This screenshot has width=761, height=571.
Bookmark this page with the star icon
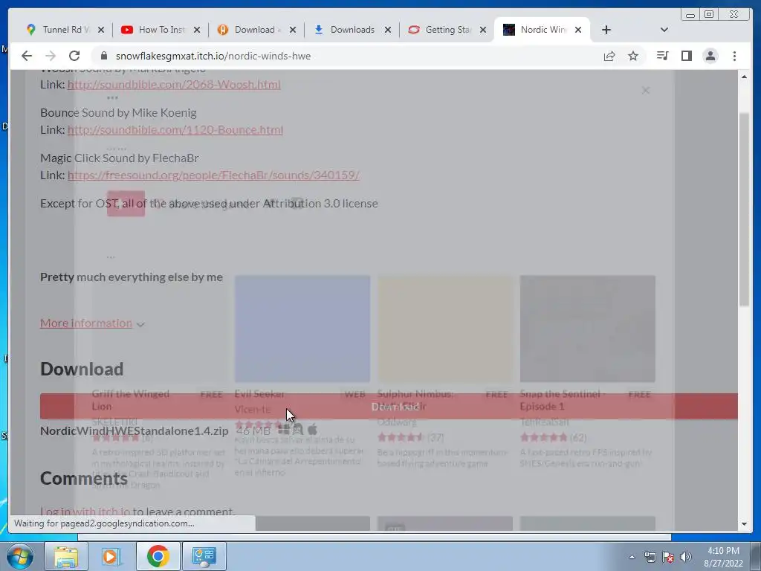tap(633, 56)
